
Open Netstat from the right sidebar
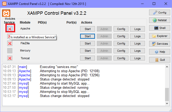click(159, 20)
